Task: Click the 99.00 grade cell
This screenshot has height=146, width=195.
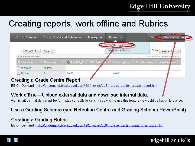Action: [x=70, y=74]
